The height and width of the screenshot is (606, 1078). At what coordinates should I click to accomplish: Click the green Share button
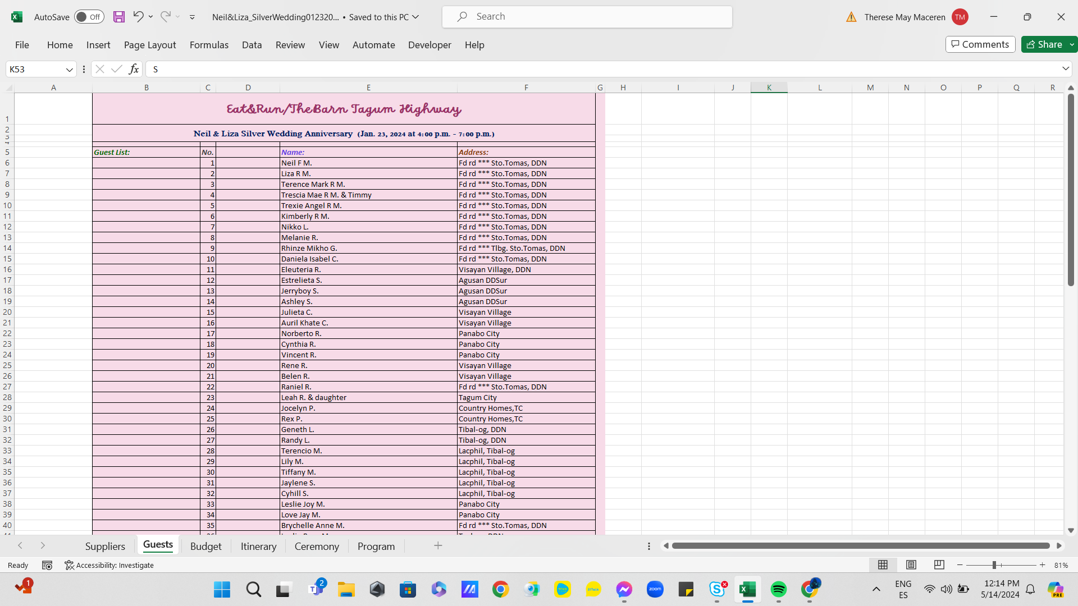1044,44
